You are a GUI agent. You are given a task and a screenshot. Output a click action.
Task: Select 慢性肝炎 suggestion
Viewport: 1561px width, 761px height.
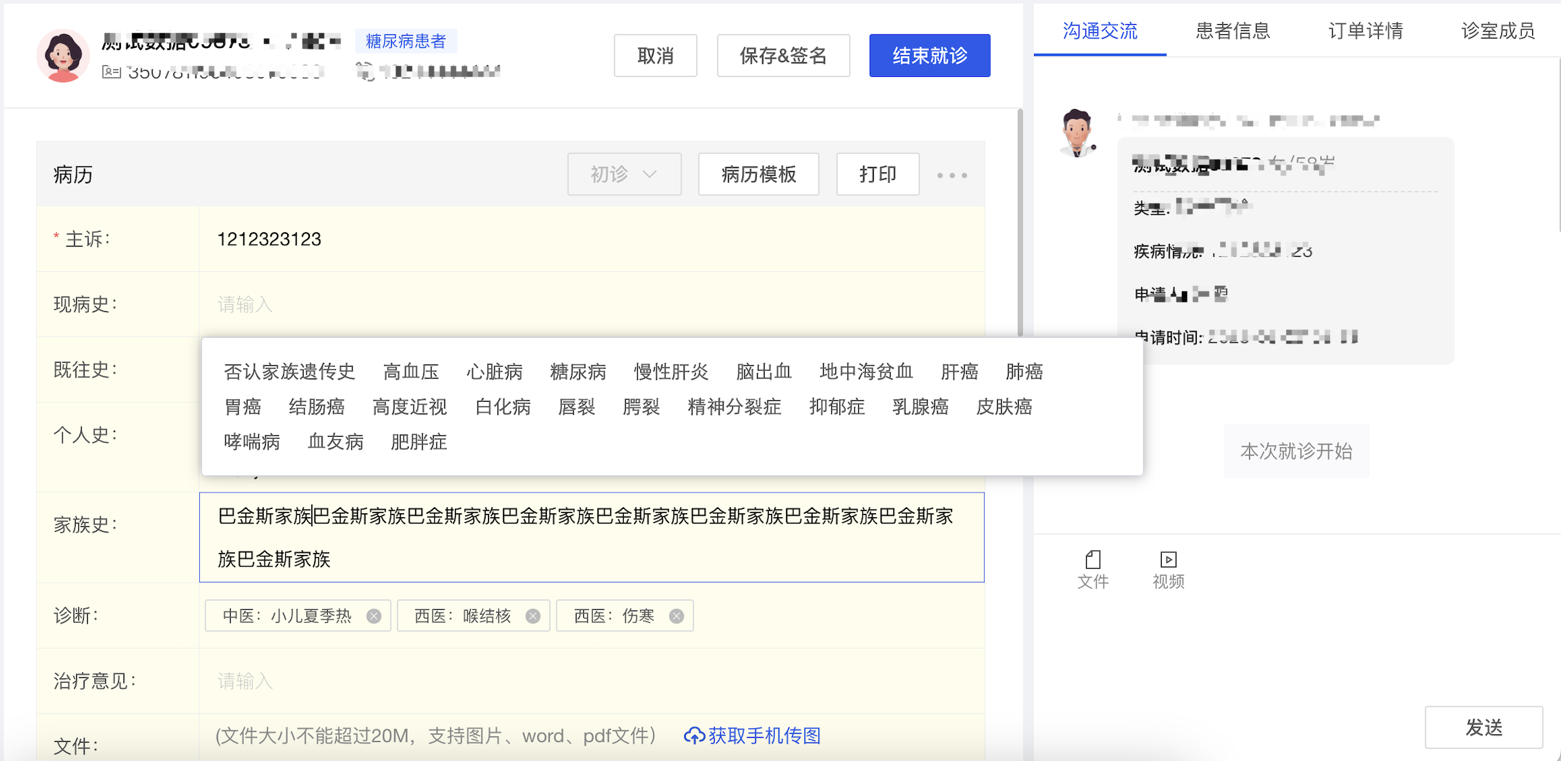tap(671, 372)
